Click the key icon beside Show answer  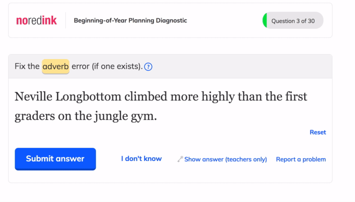coord(180,159)
